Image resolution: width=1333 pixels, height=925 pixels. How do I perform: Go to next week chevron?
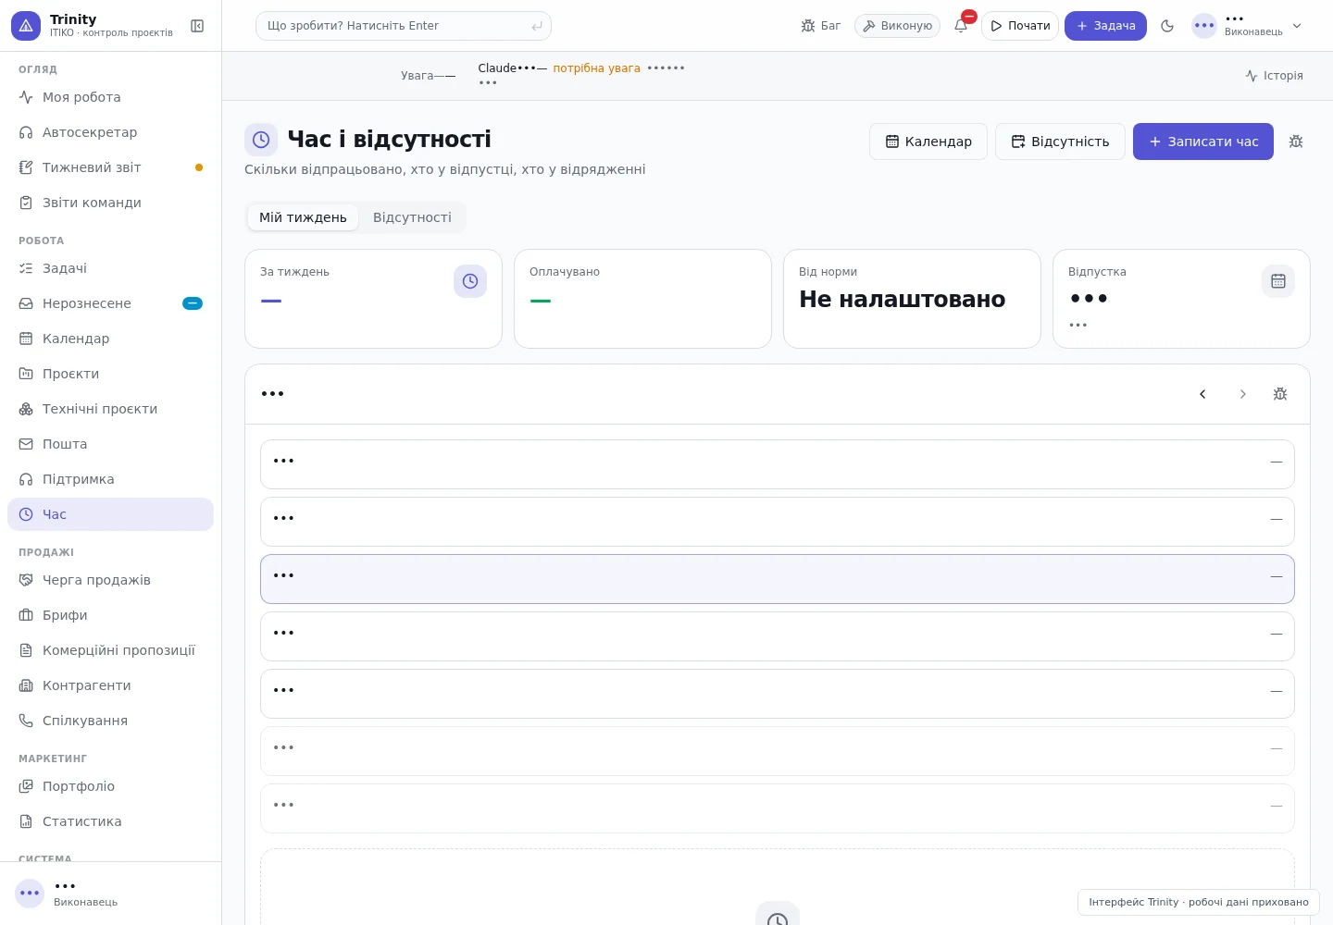click(x=1242, y=394)
